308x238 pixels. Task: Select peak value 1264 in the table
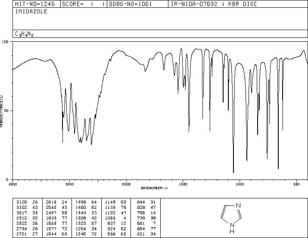(x=81, y=229)
